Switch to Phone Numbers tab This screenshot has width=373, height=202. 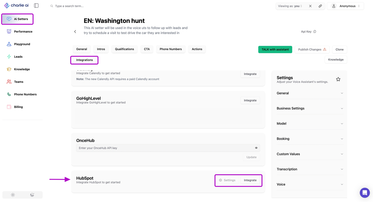pyautogui.click(x=171, y=49)
